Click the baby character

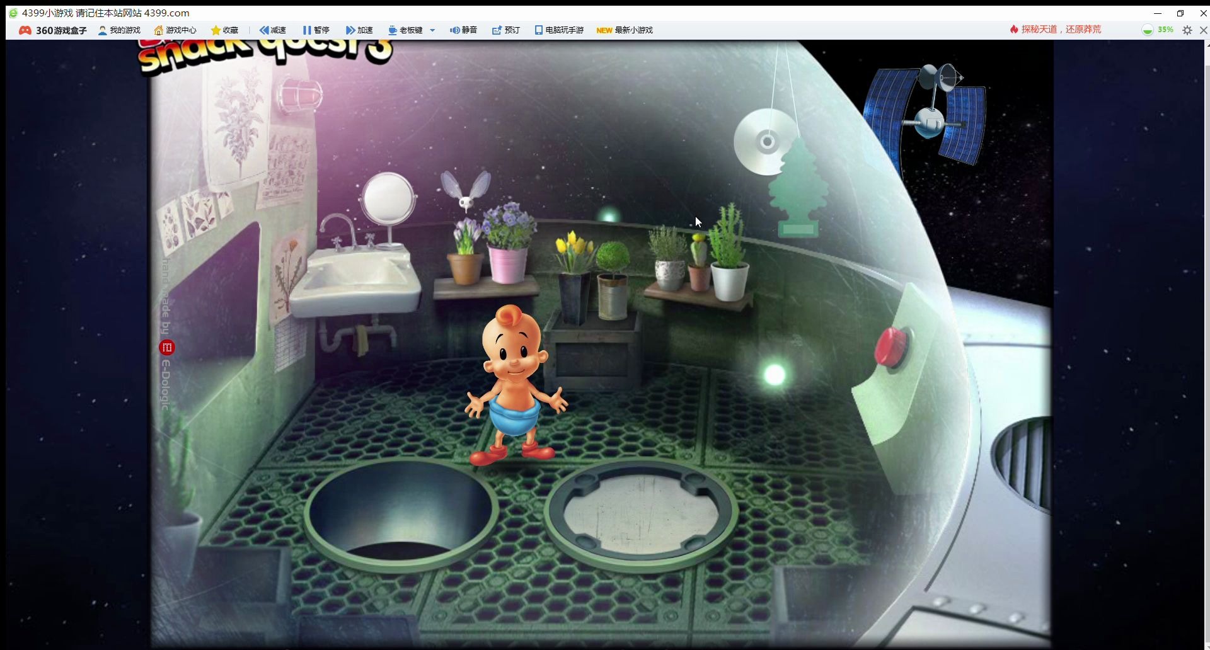(x=516, y=385)
